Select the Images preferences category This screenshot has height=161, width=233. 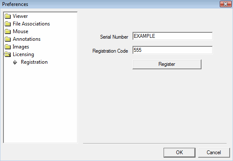pos(21,47)
